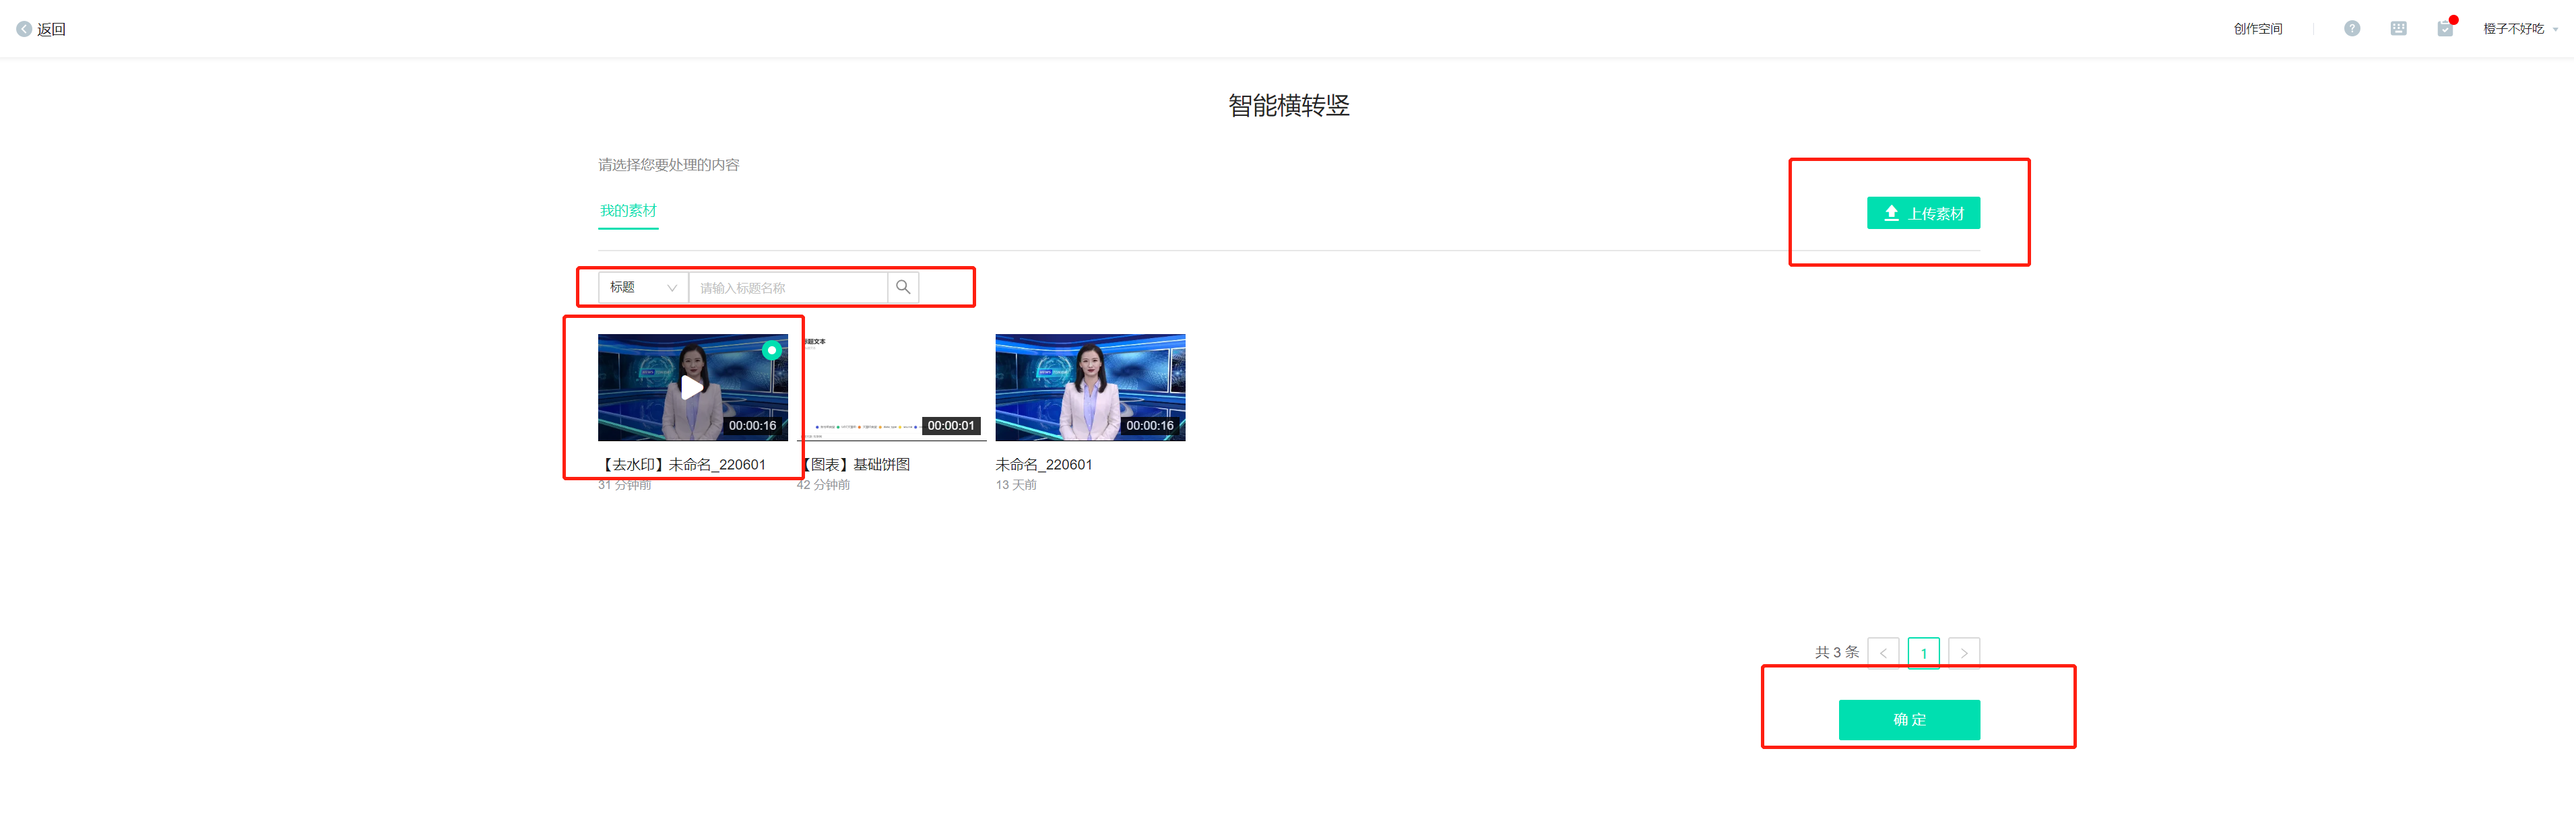This screenshot has width=2574, height=813.
Task: Go to previous page with left chevron
Action: click(1884, 652)
